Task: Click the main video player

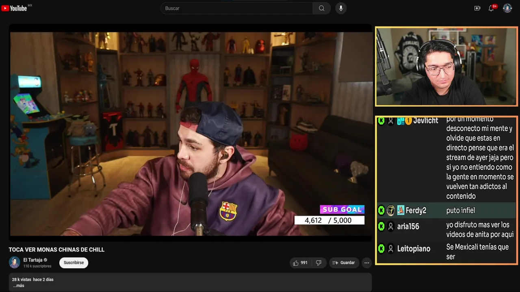Action: click(x=191, y=134)
